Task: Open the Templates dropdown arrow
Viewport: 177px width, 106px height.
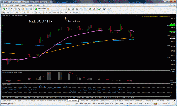Action: pyautogui.click(x=111, y=9)
